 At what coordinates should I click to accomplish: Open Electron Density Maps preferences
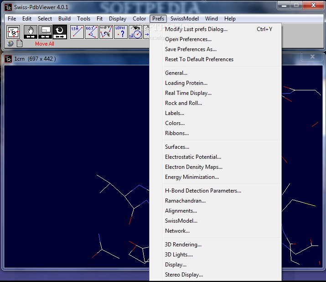coord(215,167)
